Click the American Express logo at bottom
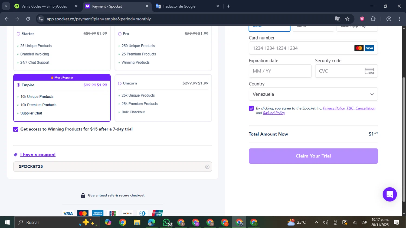 [x=97, y=213]
